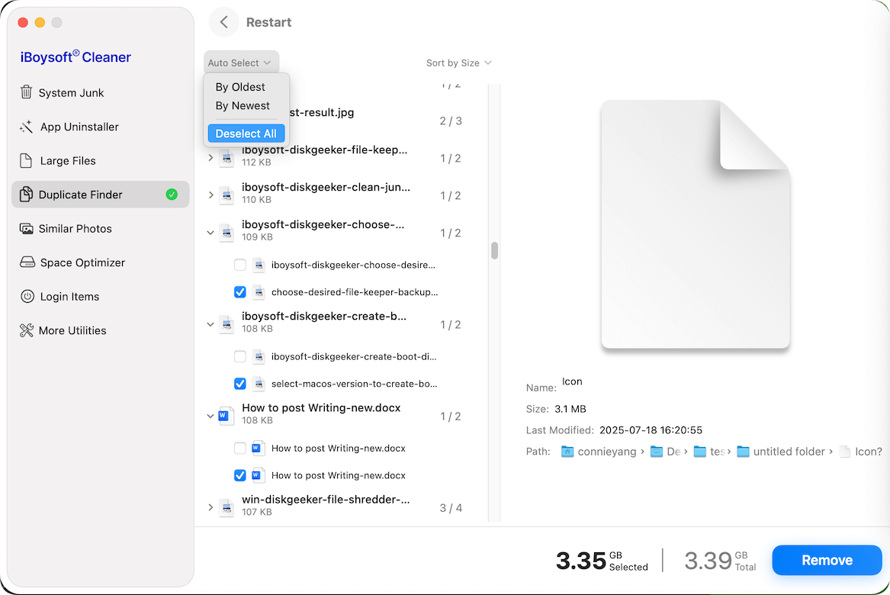This screenshot has height=595, width=890.
Task: Uncheck the selected choose-desired-file-keeper-backup duplicate
Action: pyautogui.click(x=239, y=292)
